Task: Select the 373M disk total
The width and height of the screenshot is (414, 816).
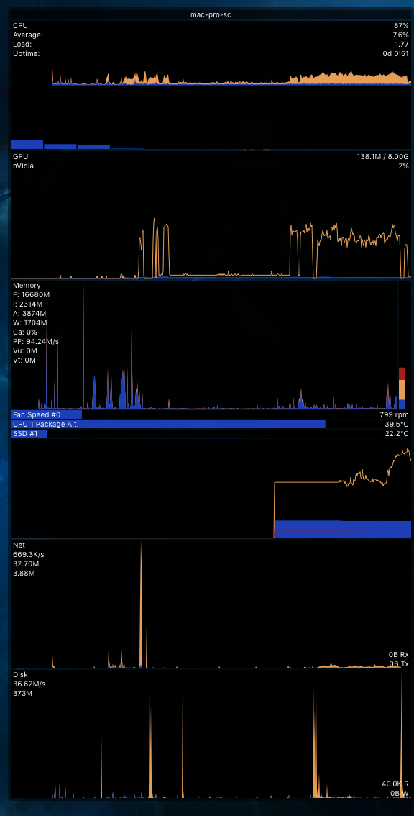Action: 22,694
